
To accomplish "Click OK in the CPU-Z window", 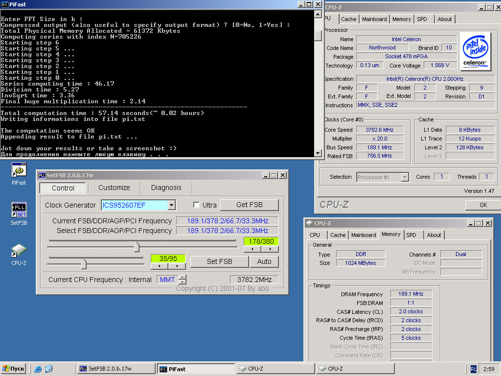I will (483, 205).
